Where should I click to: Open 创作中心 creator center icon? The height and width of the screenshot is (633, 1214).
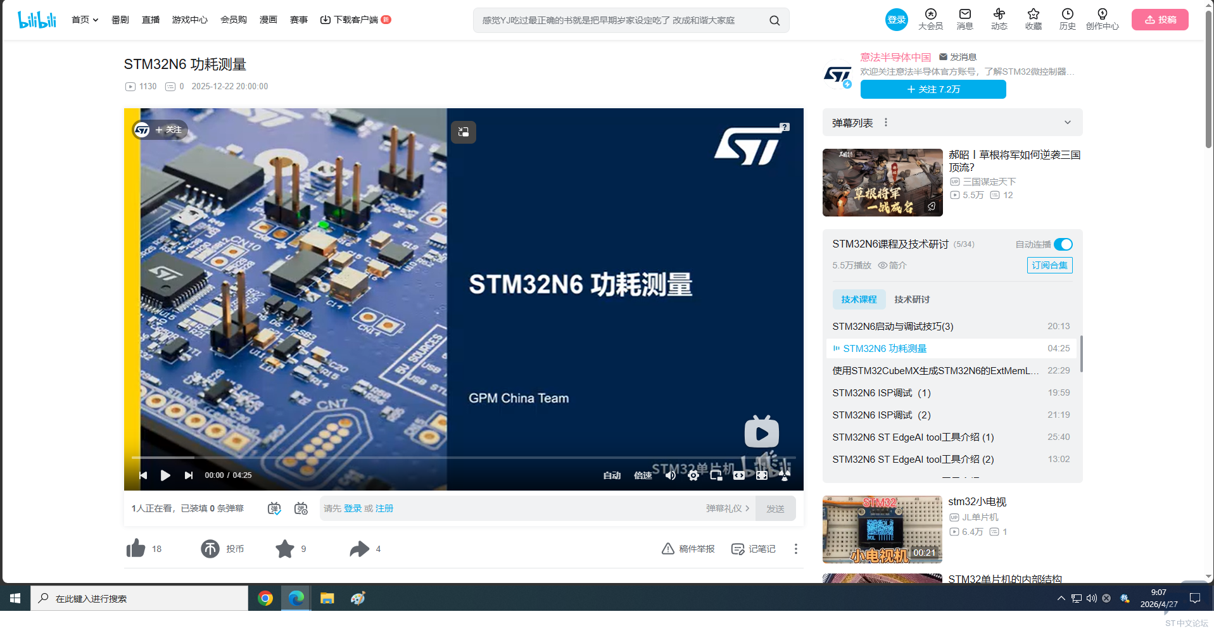pyautogui.click(x=1103, y=19)
